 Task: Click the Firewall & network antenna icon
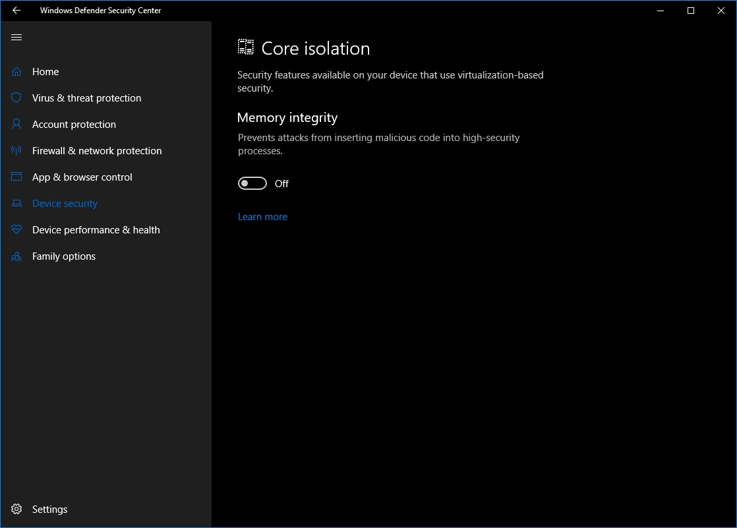click(x=16, y=151)
